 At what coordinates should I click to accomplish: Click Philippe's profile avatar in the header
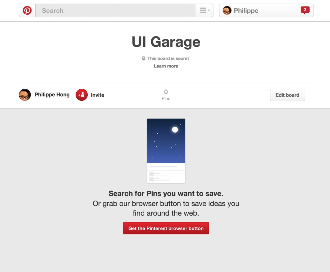(x=227, y=10)
